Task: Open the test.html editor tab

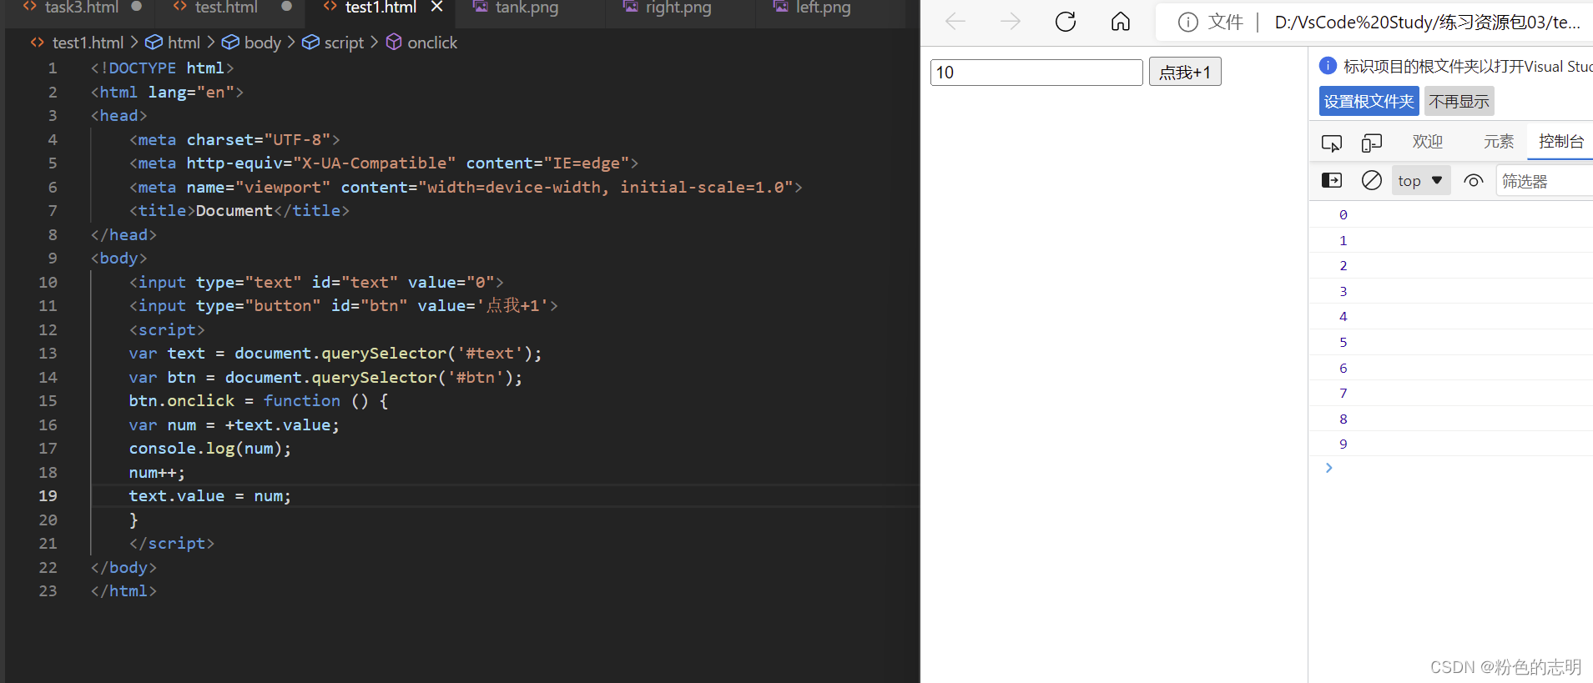Action: (x=226, y=8)
